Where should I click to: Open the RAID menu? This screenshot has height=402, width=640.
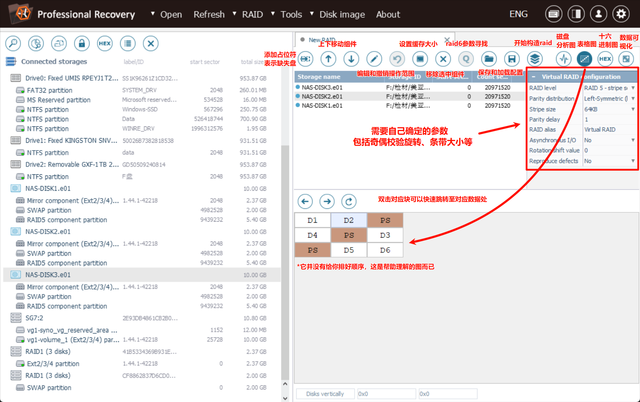[x=252, y=15]
